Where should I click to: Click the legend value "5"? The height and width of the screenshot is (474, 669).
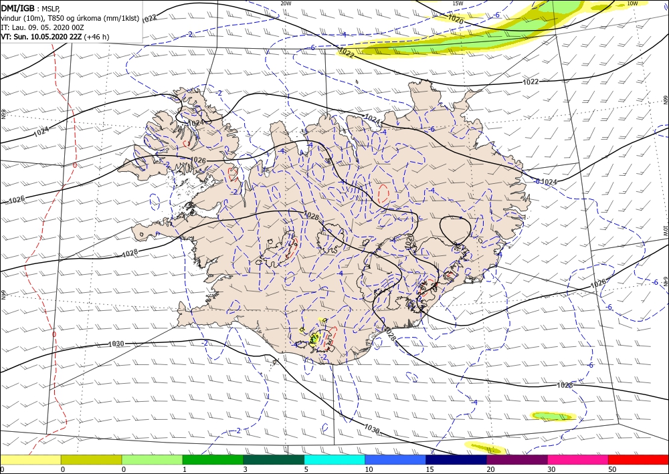(306, 469)
